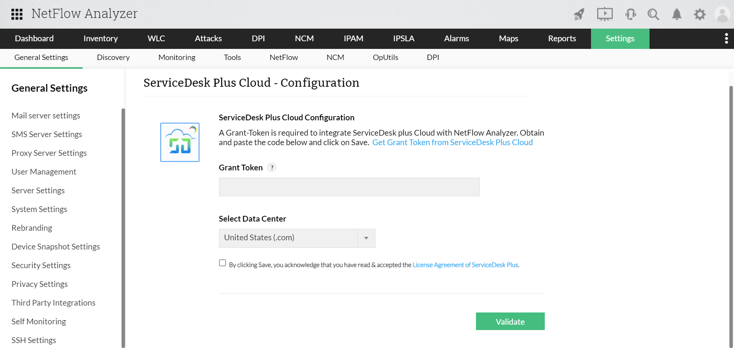734x348 pixels.
Task: Select Third Party Integrations in sidebar
Action: click(x=54, y=303)
